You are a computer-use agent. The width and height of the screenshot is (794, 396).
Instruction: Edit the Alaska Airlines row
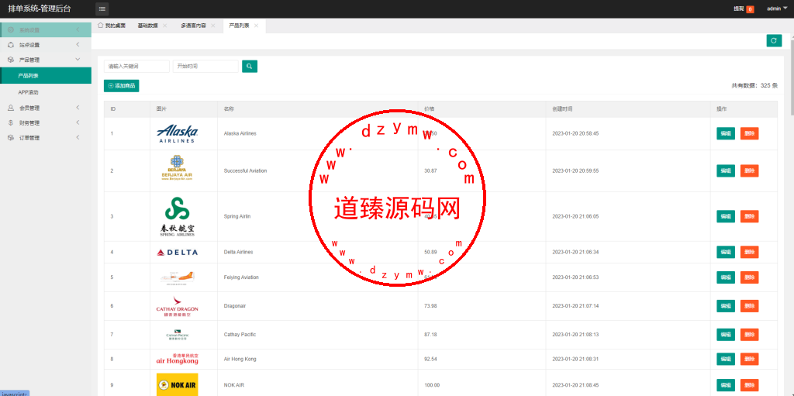tap(726, 134)
